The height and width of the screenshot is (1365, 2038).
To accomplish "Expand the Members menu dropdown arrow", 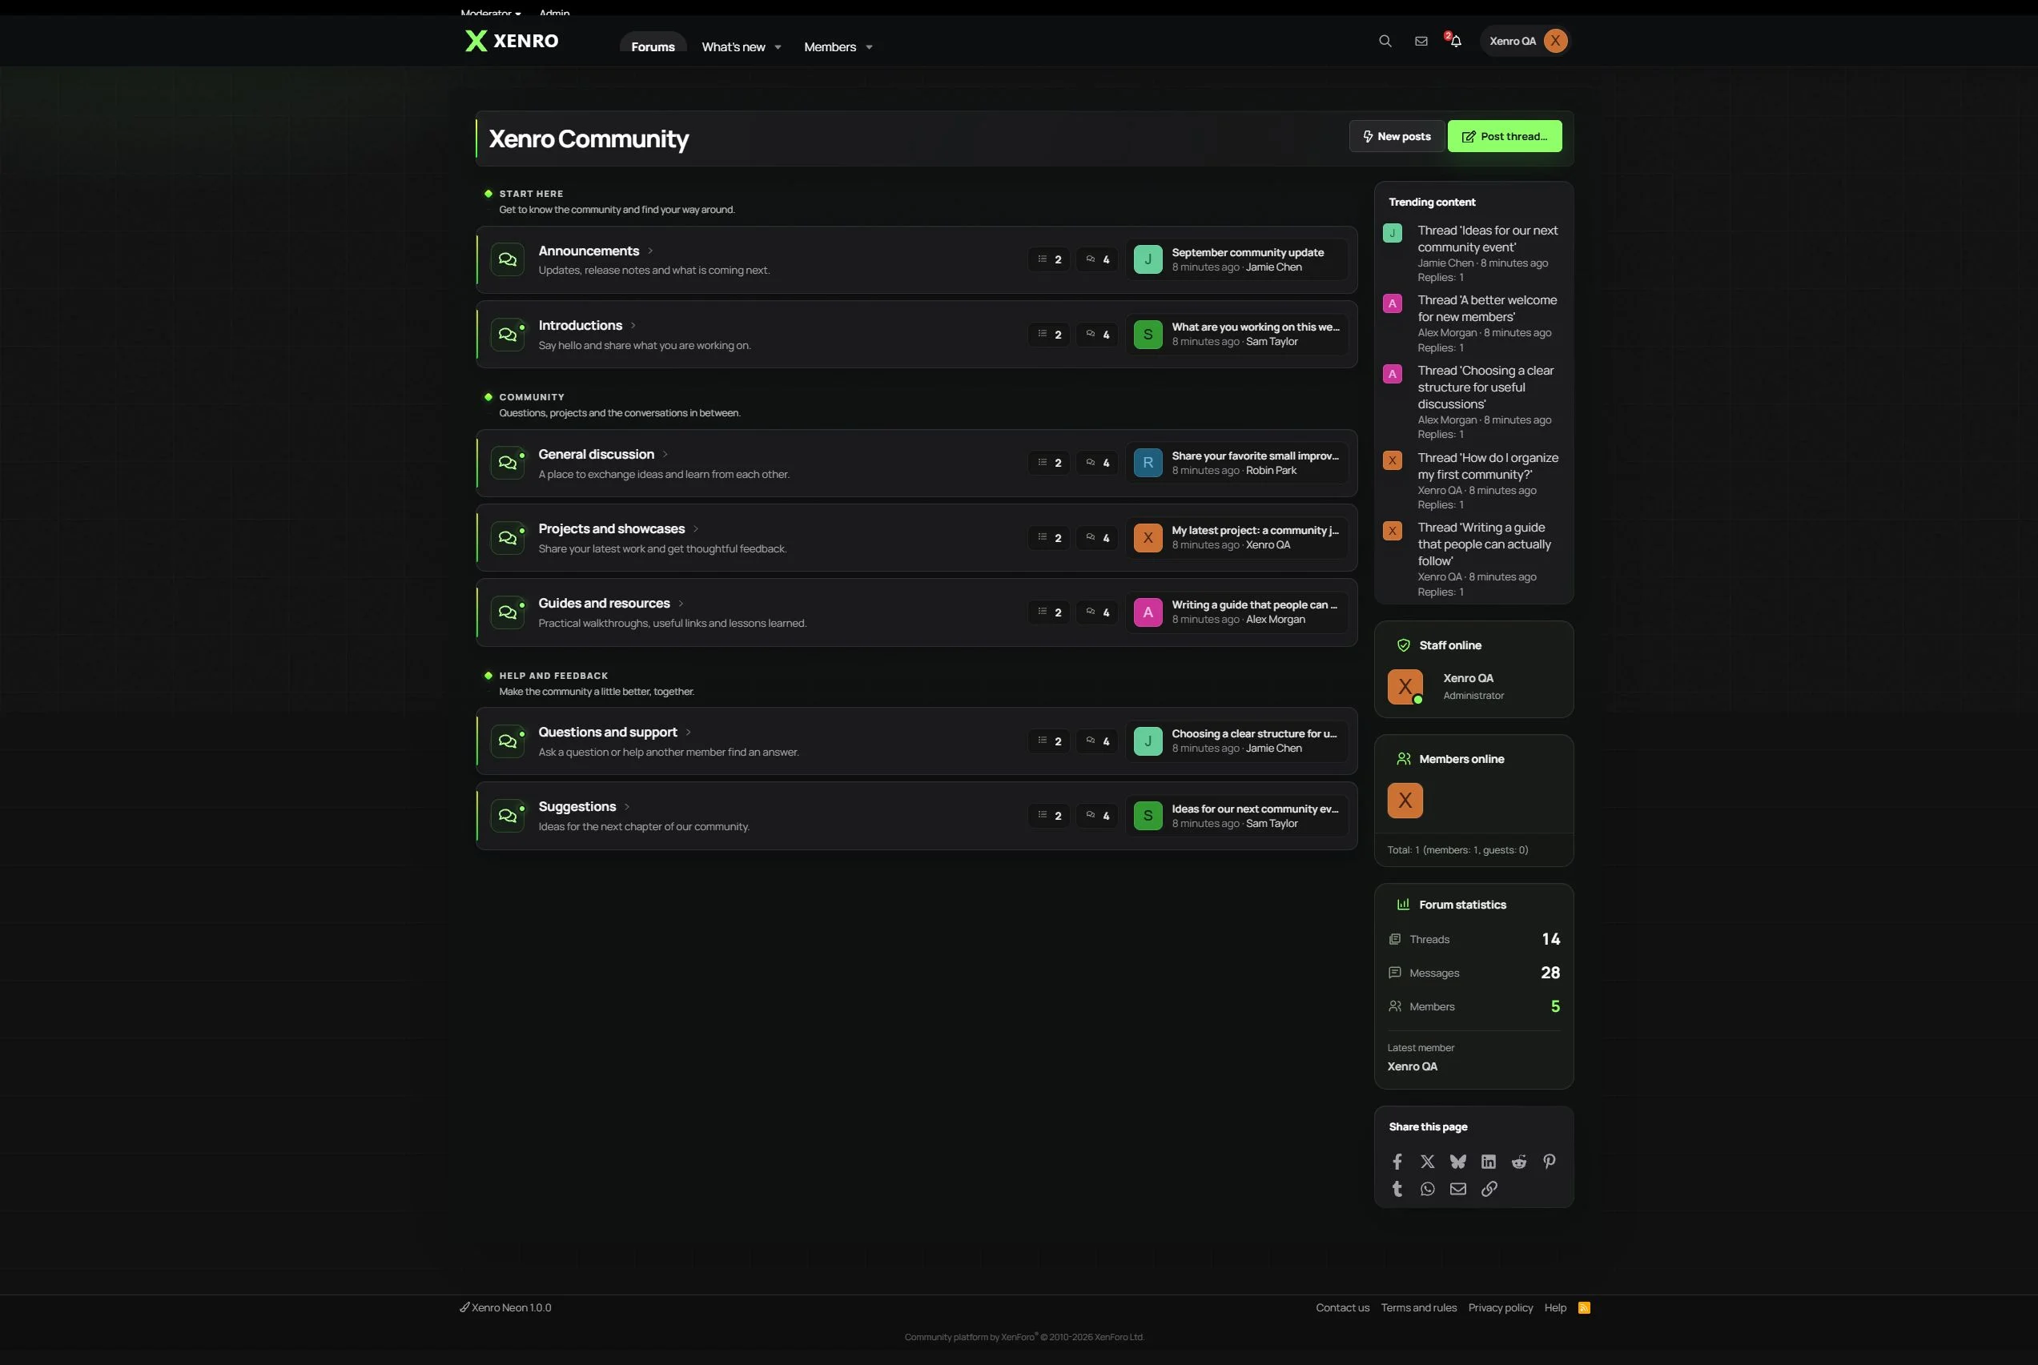I will (x=869, y=47).
